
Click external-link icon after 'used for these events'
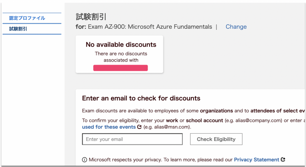(x=140, y=127)
